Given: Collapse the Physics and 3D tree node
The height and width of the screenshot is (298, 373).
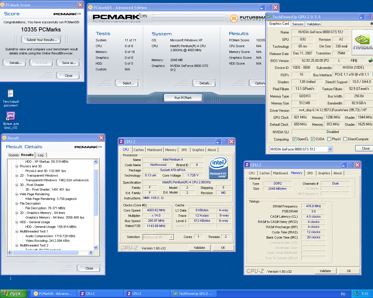Looking at the screenshot, I should coord(17,166).
